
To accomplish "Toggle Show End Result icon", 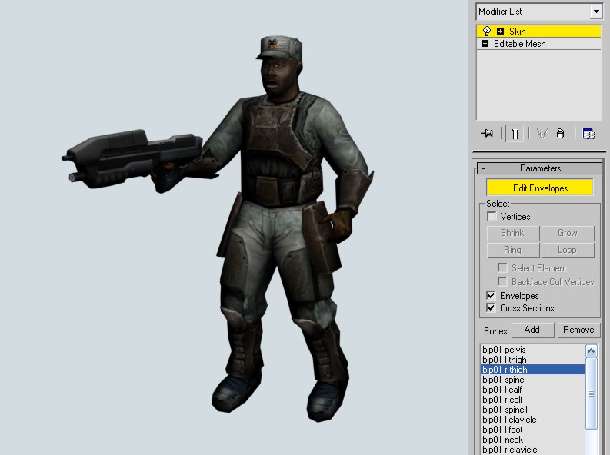I will [x=515, y=134].
